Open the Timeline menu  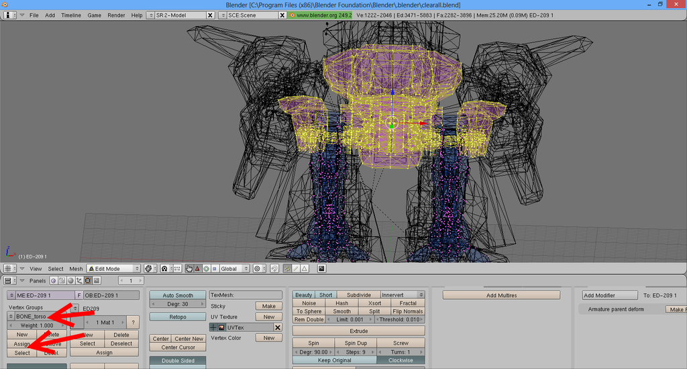71,15
